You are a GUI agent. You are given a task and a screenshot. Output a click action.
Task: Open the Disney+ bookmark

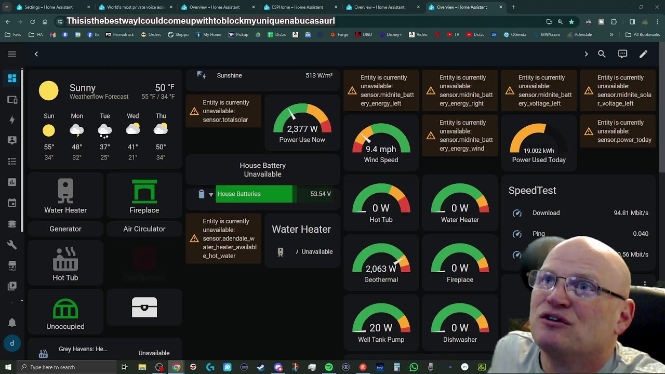pyautogui.click(x=390, y=35)
